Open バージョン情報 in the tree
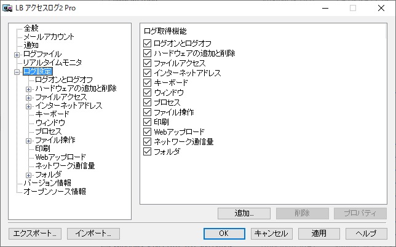 [x=47, y=183]
